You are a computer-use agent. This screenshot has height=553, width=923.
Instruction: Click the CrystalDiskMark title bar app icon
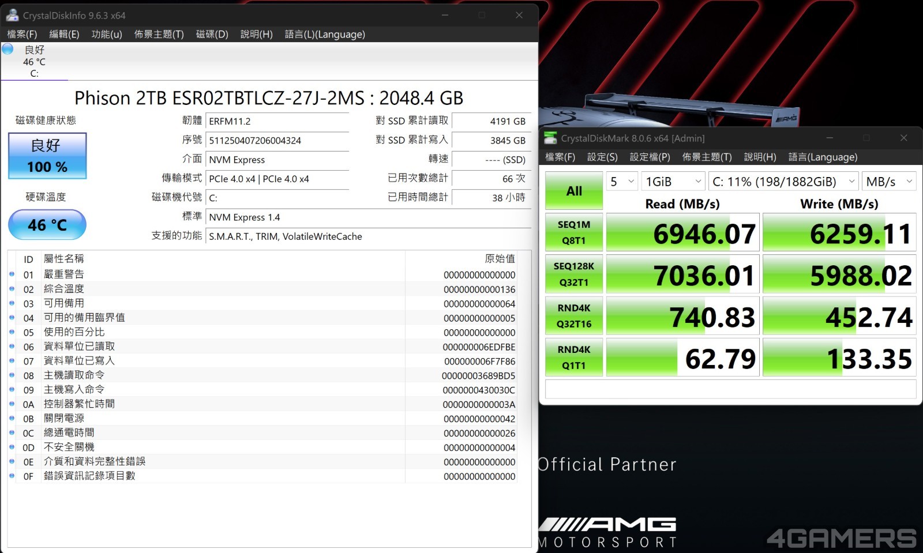(x=551, y=138)
